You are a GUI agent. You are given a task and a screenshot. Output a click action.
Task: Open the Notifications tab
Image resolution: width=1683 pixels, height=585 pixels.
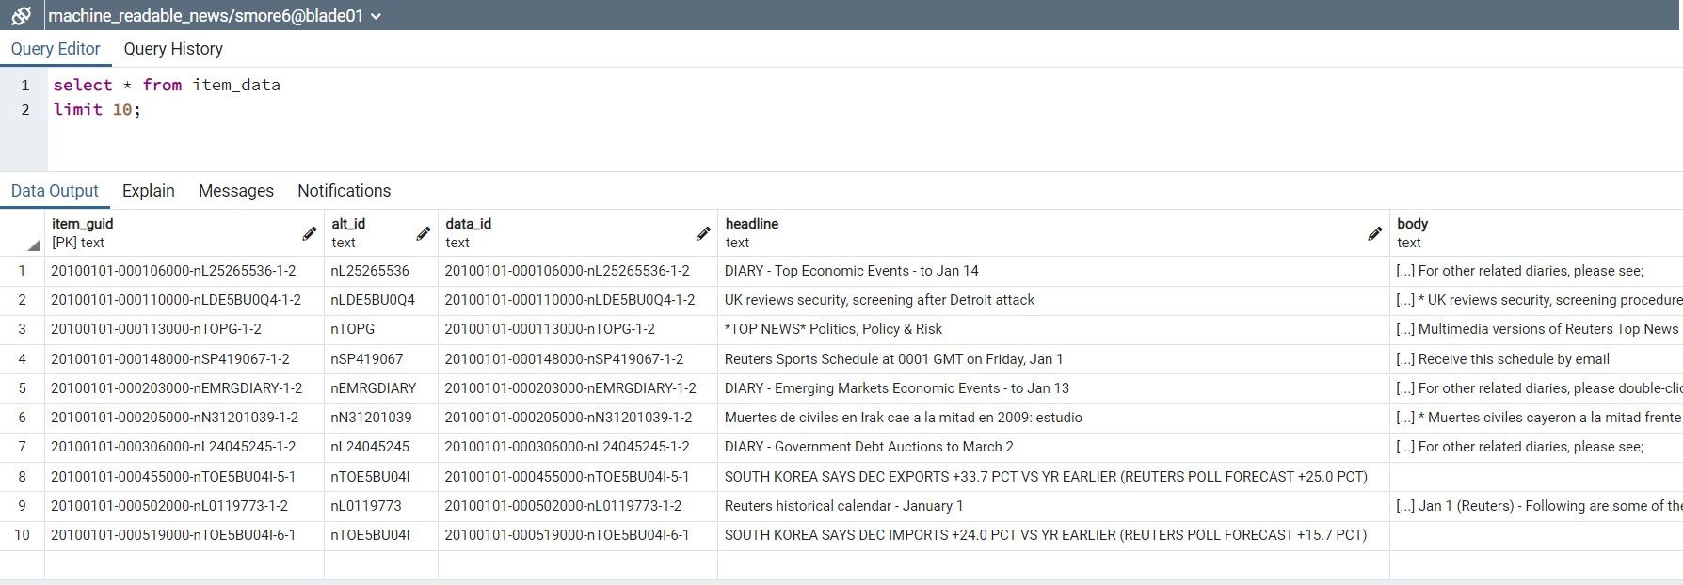click(345, 191)
